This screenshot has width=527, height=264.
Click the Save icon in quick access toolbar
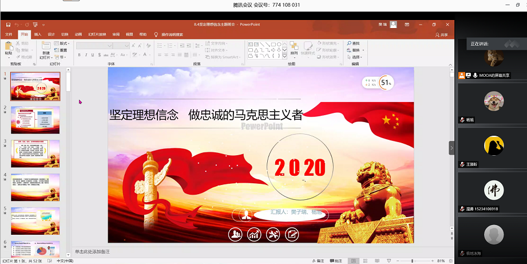pos(7,25)
